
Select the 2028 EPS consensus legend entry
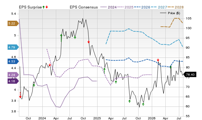175,7
